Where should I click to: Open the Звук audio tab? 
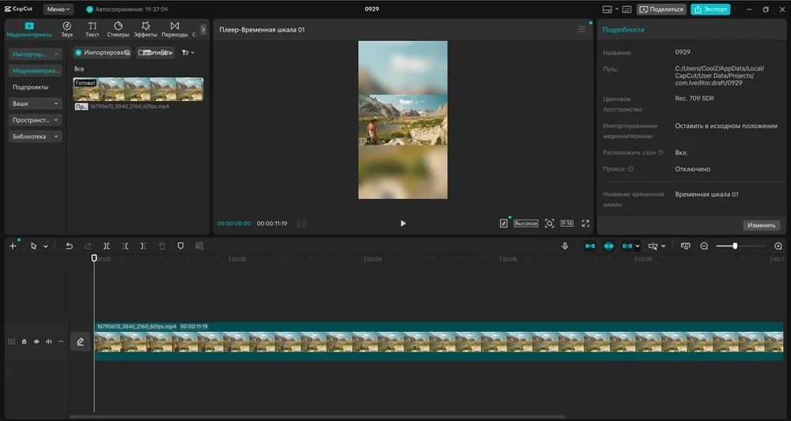(66, 29)
